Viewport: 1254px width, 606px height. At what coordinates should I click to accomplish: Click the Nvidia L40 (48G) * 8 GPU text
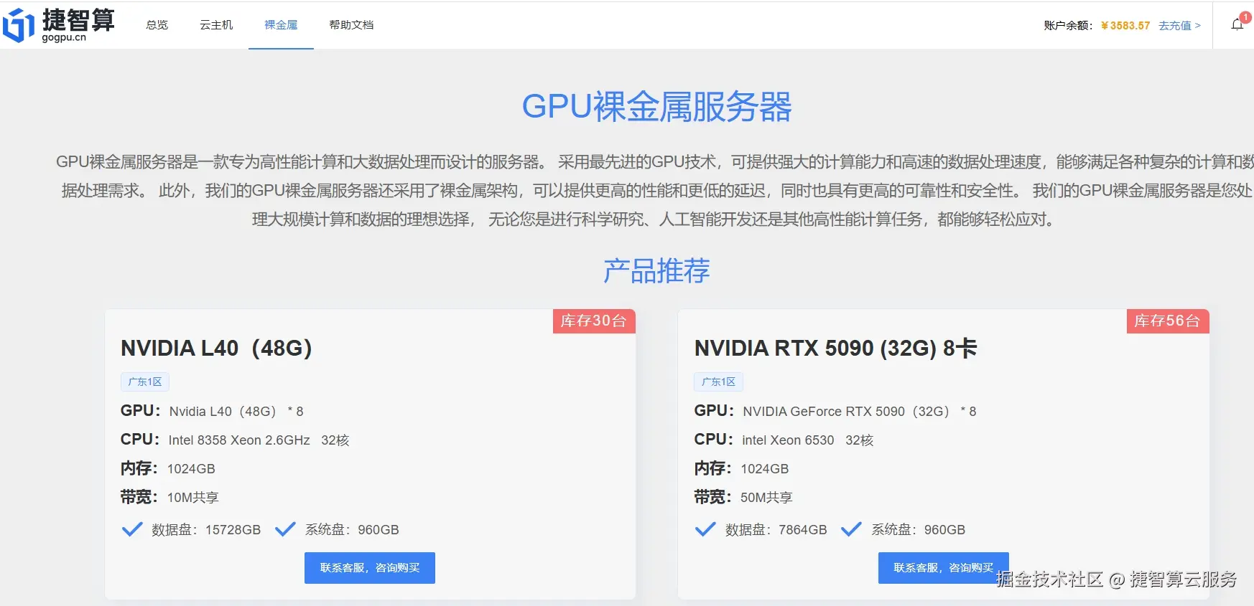pyautogui.click(x=236, y=412)
